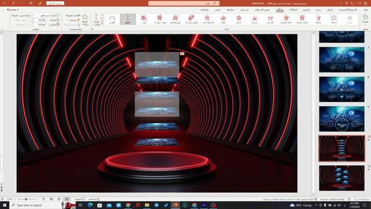Switch to the تصميم (Design) tab
Image resolution: width=371 pixels, height=209 pixels.
click(307, 10)
